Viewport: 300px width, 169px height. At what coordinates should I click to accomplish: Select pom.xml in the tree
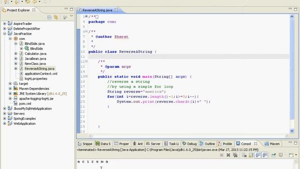point(25,104)
